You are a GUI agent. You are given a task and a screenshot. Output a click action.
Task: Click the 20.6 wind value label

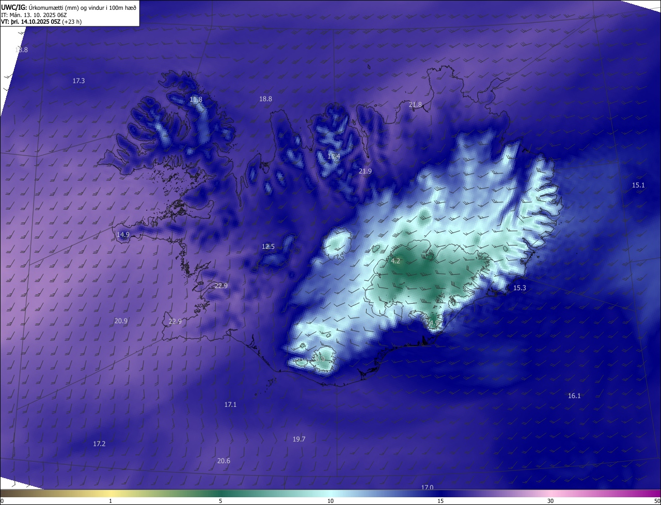(x=224, y=461)
